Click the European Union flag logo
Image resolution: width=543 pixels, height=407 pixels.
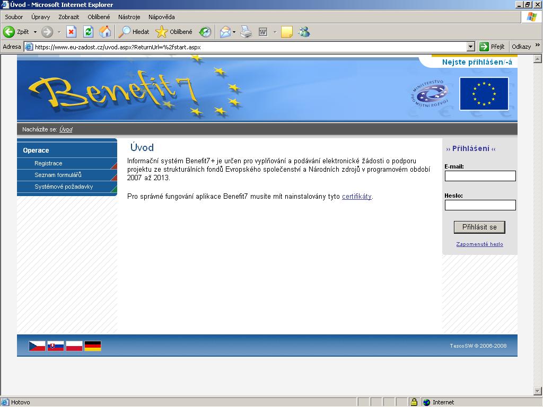(x=484, y=93)
